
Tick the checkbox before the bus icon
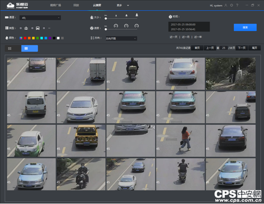tap(33, 28)
